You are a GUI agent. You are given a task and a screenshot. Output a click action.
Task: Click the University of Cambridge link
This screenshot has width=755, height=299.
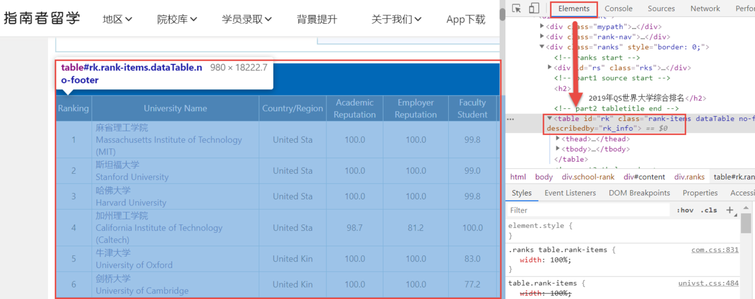142,290
